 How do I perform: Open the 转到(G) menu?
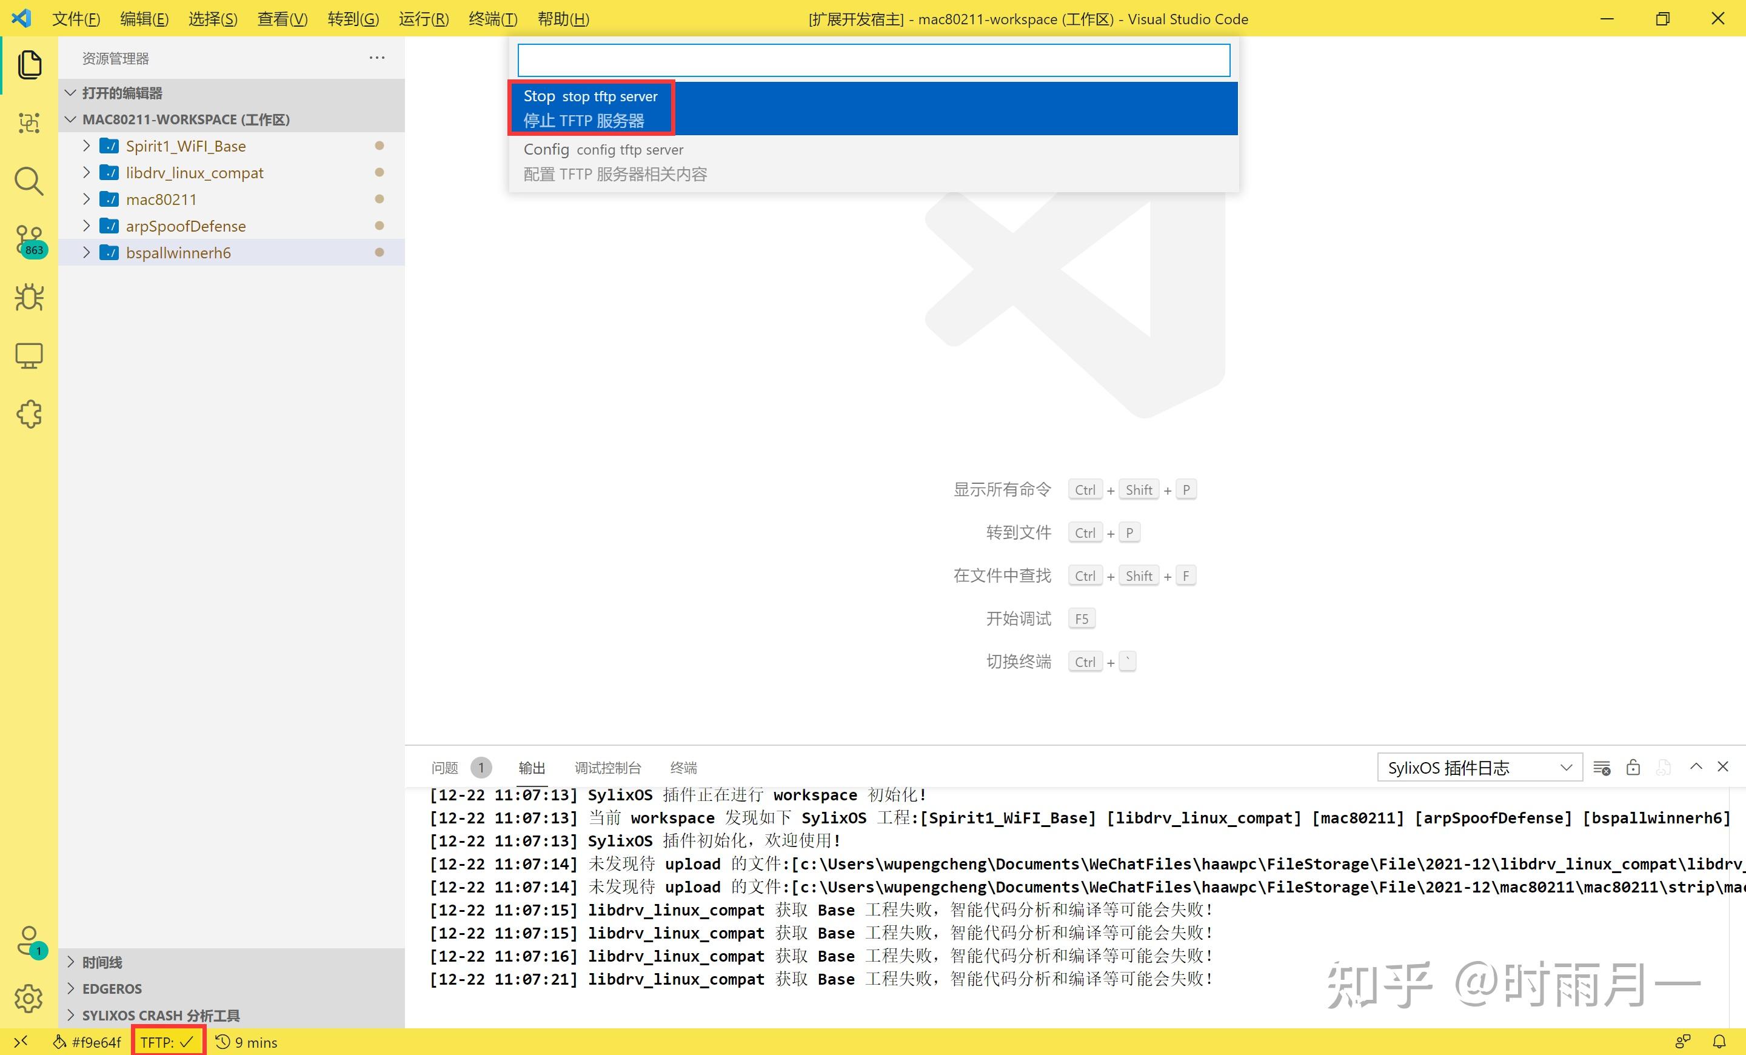point(353,19)
